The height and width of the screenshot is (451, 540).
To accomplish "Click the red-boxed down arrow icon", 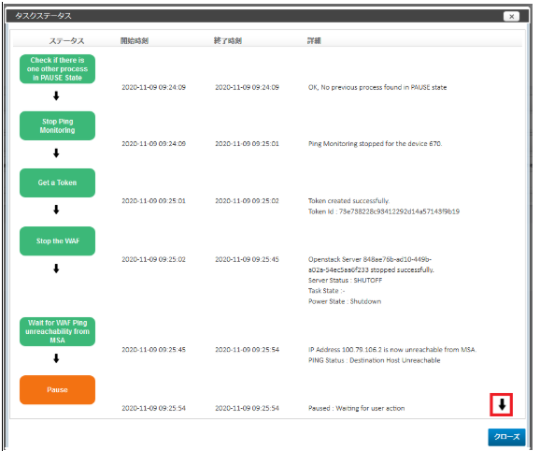I will [502, 404].
